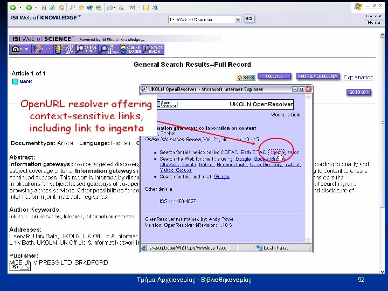Open the Explanation link
The width and height of the screenshot is (388, 291).
tap(358, 77)
